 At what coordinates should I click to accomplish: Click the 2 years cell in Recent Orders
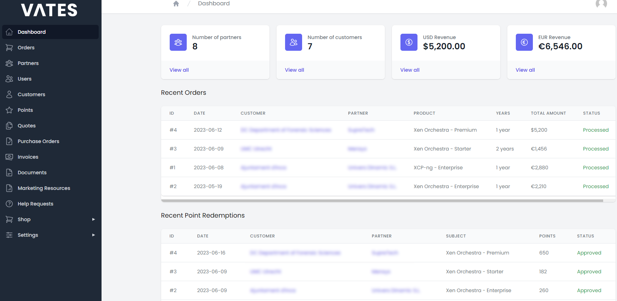pos(505,149)
